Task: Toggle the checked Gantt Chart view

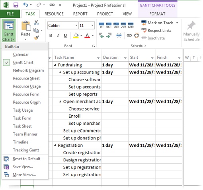Action: pyautogui.click(x=25, y=62)
